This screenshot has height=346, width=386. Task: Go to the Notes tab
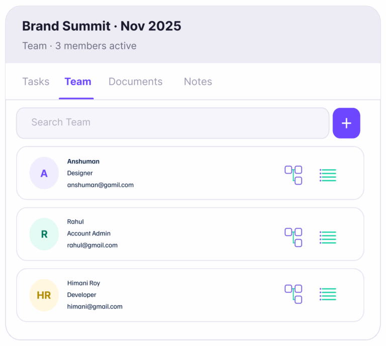tap(198, 82)
